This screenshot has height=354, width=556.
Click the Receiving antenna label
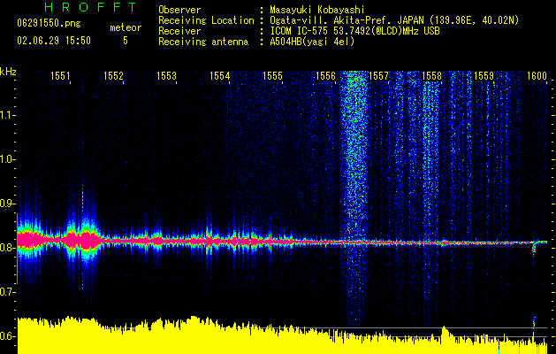(x=203, y=42)
